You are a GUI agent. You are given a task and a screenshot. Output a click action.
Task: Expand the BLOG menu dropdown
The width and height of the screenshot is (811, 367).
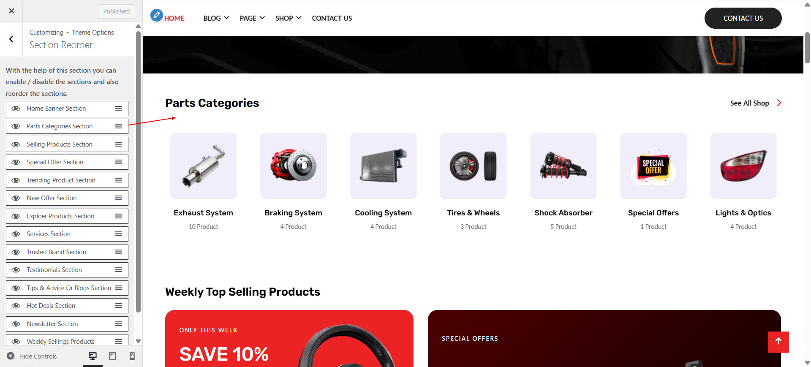216,18
